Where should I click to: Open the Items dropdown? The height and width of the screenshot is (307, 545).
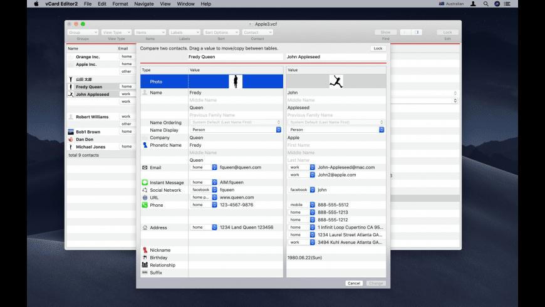click(150, 33)
